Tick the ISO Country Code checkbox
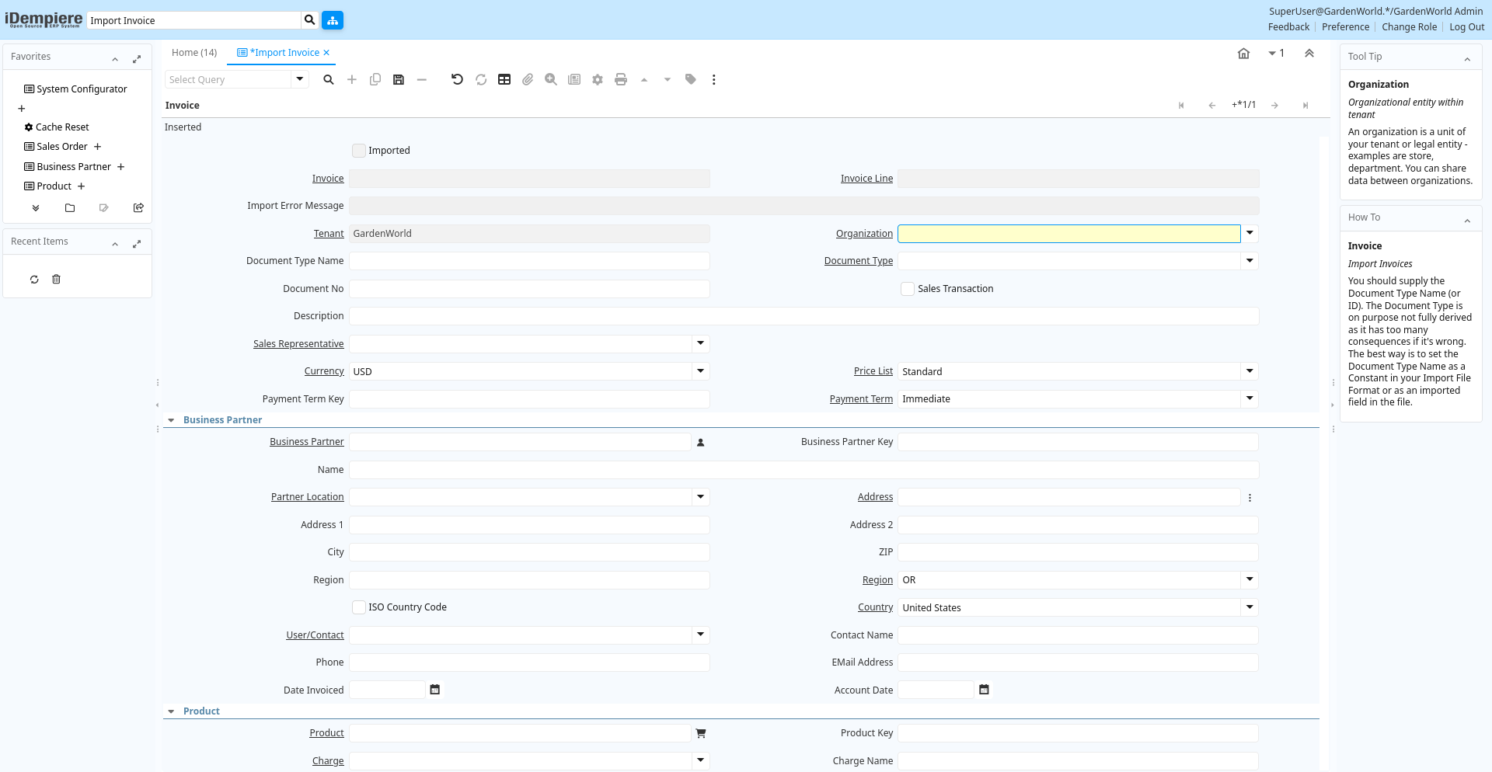 point(359,607)
